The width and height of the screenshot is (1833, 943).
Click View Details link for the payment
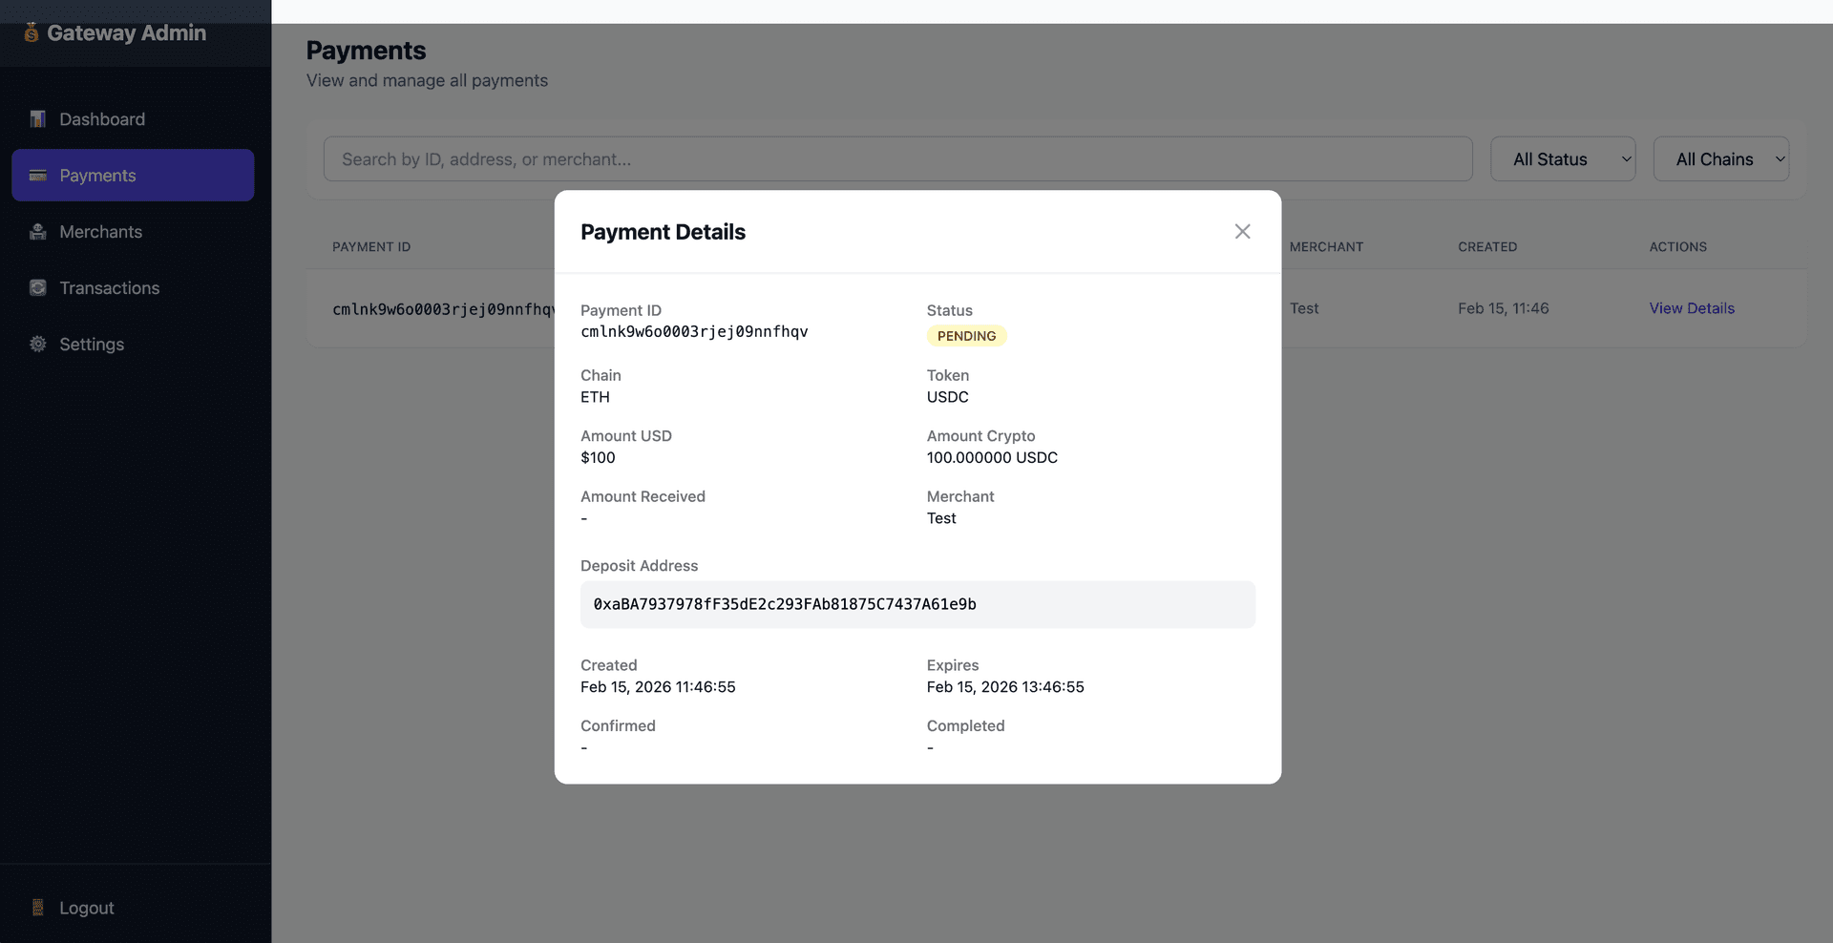click(x=1691, y=308)
